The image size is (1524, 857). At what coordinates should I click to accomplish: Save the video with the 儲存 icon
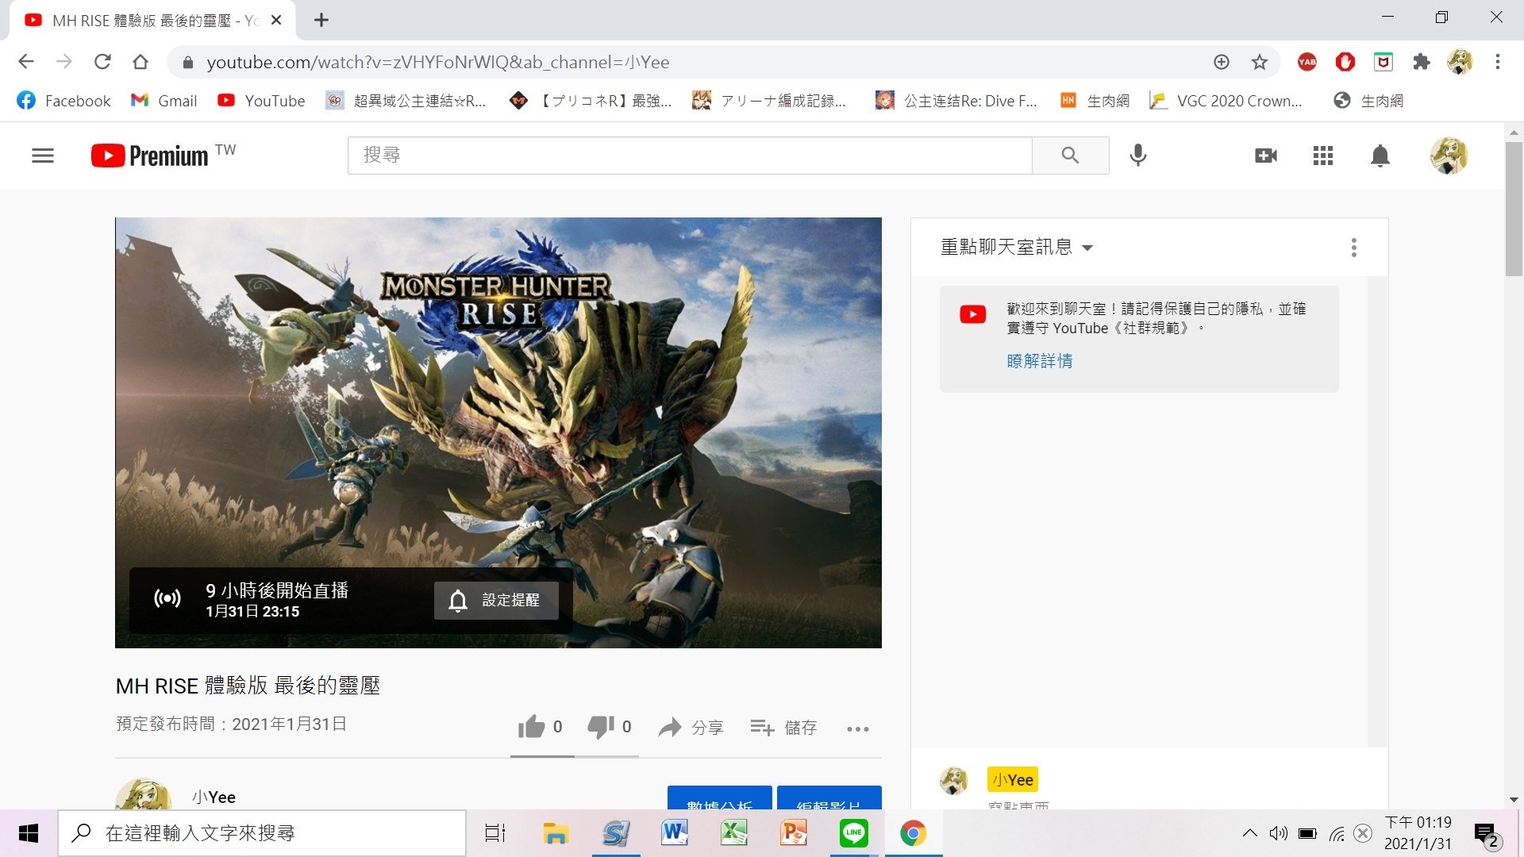click(x=784, y=727)
